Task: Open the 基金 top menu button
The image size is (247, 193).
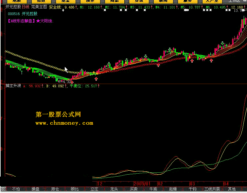Action: (x=65, y=1)
